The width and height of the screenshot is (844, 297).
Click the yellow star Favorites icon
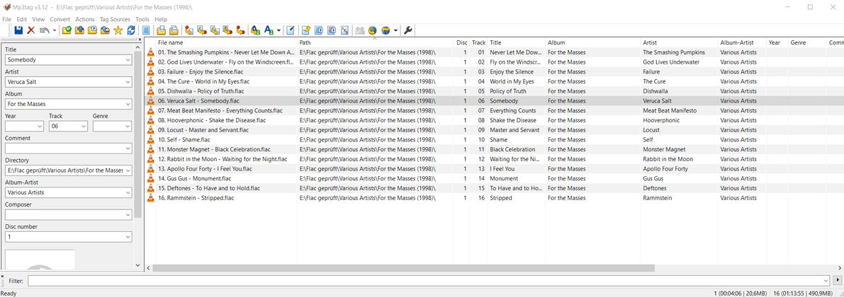pyautogui.click(x=118, y=30)
